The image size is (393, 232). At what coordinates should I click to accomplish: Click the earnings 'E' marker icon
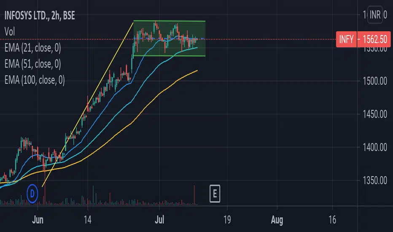[x=215, y=194]
